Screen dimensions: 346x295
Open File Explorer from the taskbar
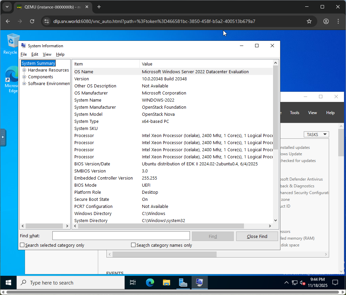(166, 283)
